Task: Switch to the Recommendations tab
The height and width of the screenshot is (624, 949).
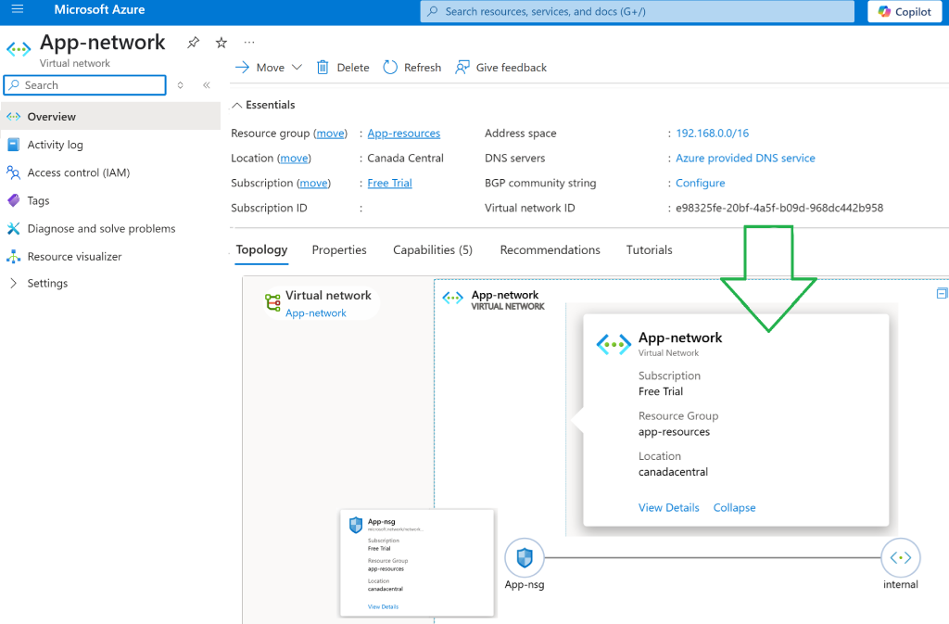Action: tap(550, 250)
